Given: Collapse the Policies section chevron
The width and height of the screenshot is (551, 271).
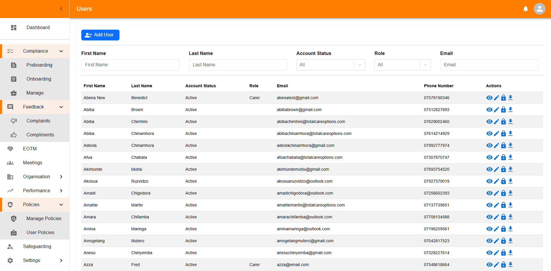Looking at the screenshot, I should 61,205.
